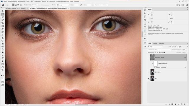This screenshot has width=189, height=106.
Task: Open the Edit Toolbar three-dots menu
Action: click(3, 73)
